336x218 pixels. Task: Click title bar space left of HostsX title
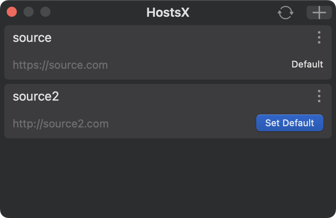coord(97,13)
